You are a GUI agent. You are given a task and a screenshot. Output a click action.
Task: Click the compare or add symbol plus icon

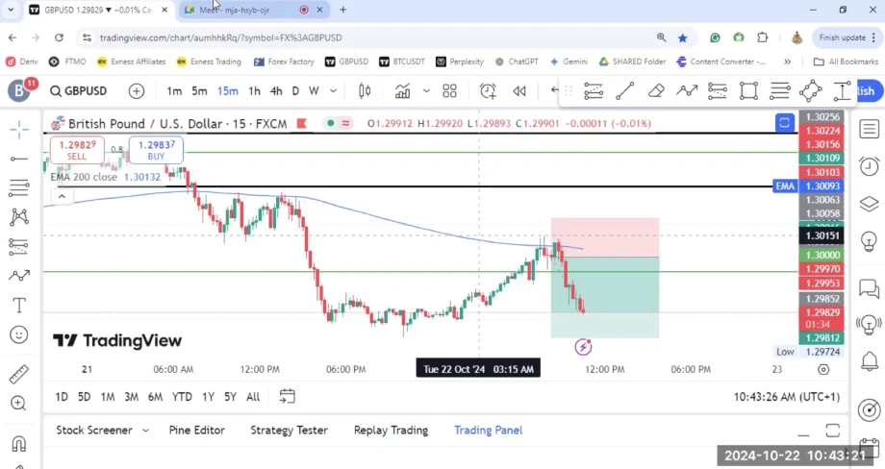pyautogui.click(x=137, y=90)
